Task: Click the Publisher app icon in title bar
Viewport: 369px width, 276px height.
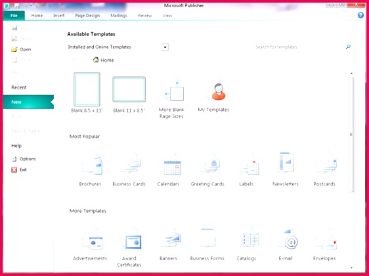Action: (7, 6)
